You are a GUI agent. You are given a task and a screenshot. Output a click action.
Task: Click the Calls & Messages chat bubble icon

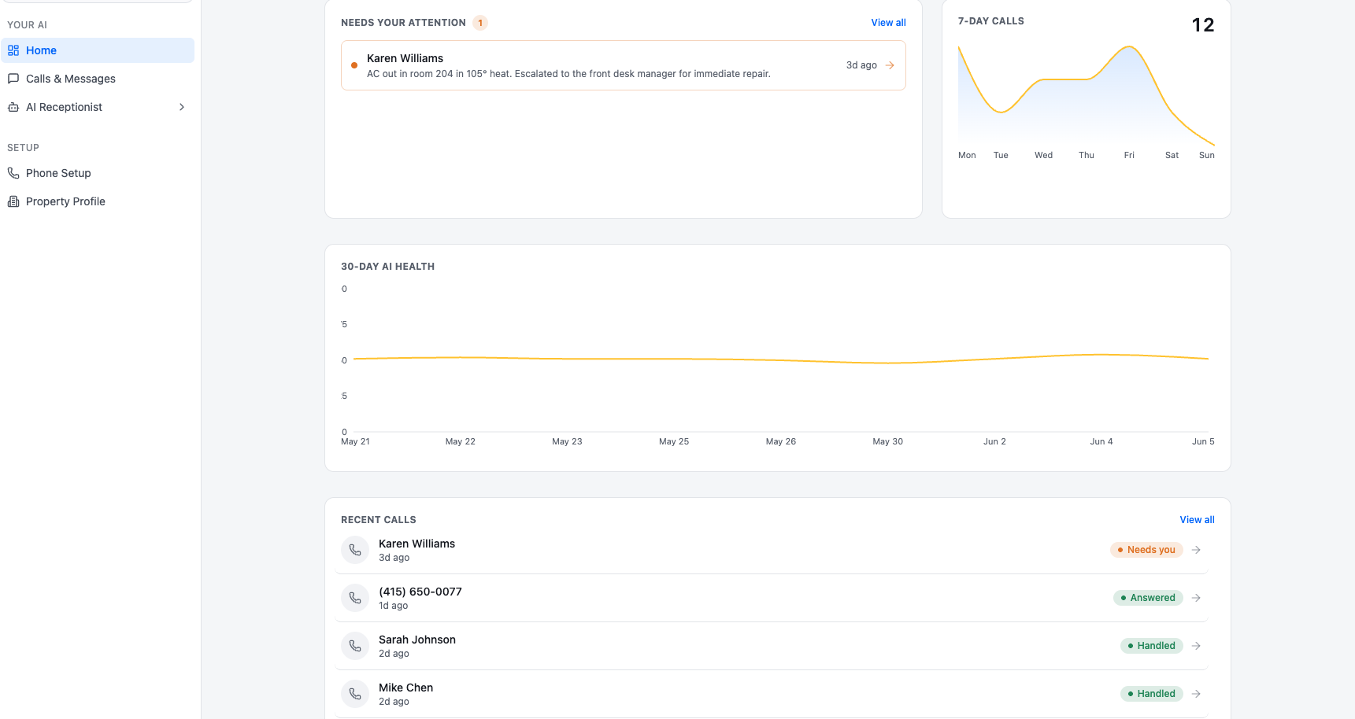[13, 79]
